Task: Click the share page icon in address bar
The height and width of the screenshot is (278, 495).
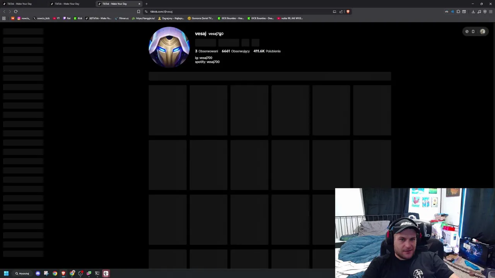Action: (x=341, y=12)
